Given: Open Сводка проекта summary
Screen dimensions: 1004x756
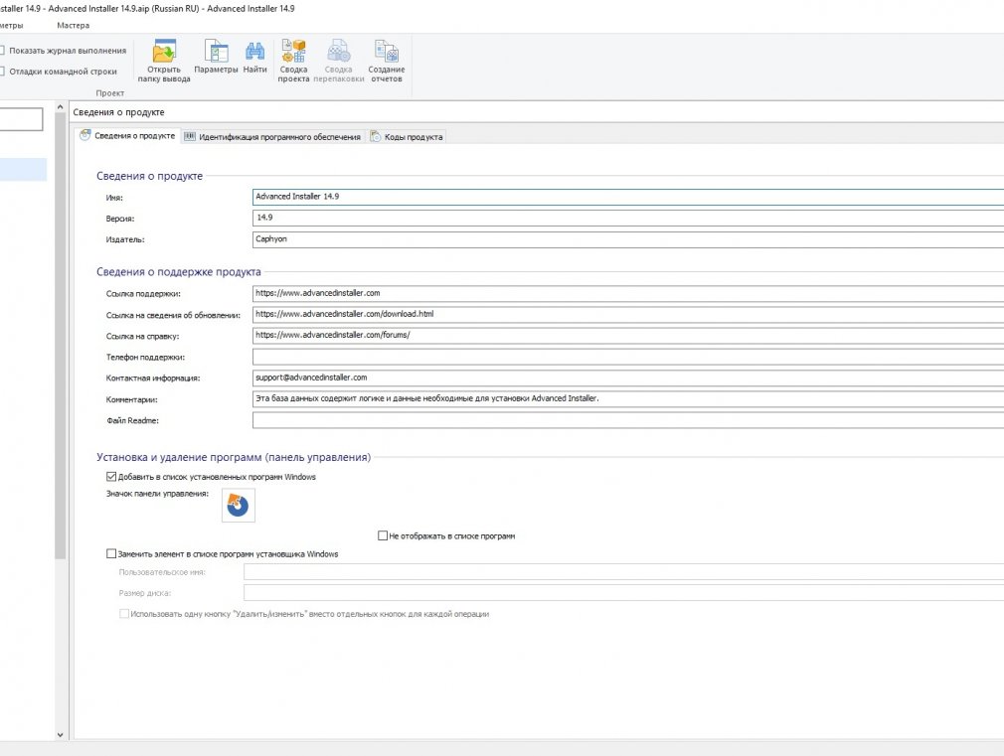Looking at the screenshot, I should (x=293, y=61).
